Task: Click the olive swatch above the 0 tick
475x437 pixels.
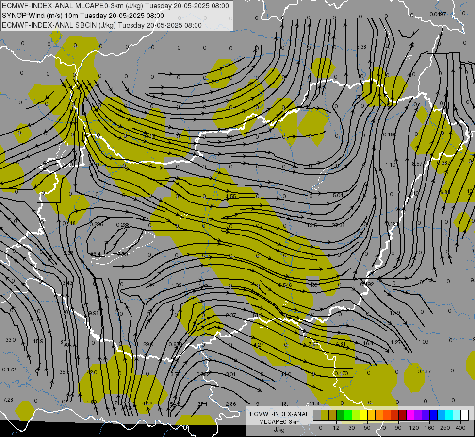Action: (x=325, y=415)
